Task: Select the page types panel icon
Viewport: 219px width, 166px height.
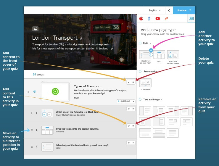Action: click(x=191, y=18)
